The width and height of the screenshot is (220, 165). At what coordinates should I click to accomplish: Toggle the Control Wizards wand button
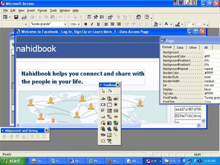pyautogui.click(x=110, y=91)
